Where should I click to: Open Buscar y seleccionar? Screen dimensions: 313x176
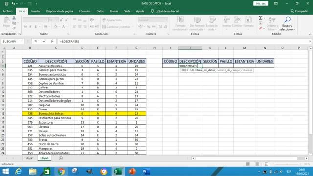287,23
